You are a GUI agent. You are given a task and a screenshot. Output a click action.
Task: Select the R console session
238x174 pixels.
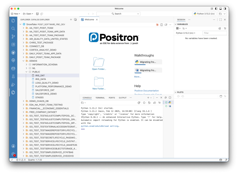coord(168,106)
